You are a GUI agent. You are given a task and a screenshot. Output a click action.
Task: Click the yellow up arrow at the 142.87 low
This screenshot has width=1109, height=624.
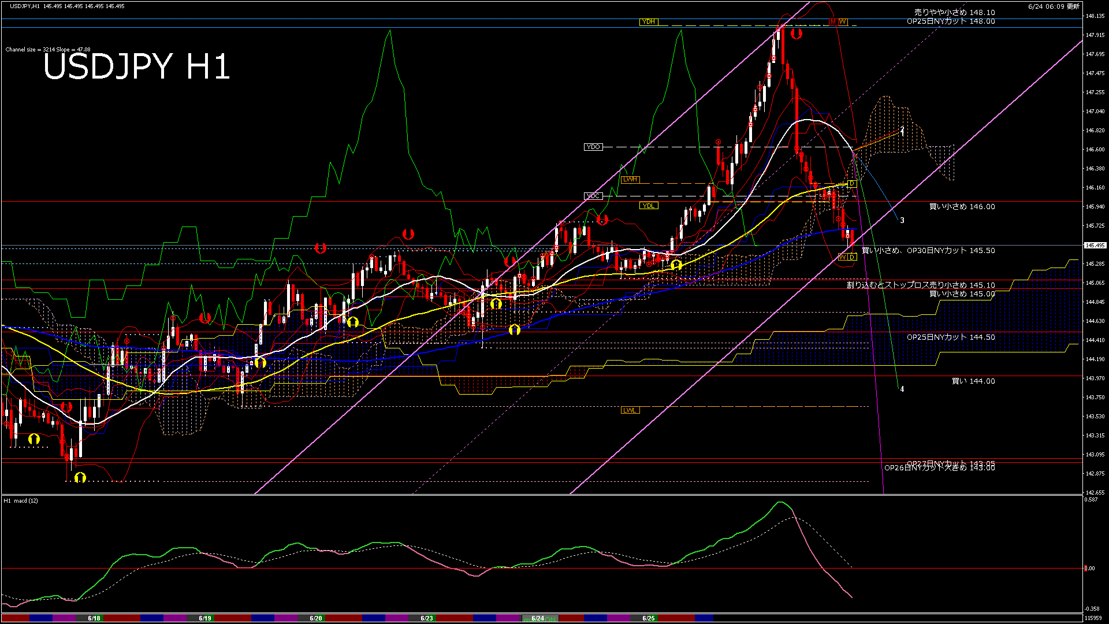point(80,477)
